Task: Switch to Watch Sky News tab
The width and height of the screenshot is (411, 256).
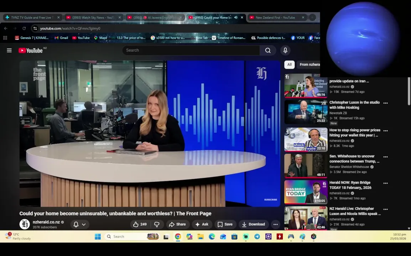Action: pyautogui.click(x=94, y=17)
